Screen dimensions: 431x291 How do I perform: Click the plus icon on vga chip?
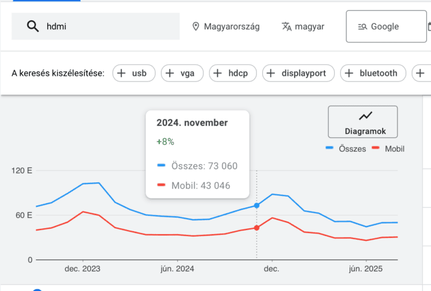pyautogui.click(x=170, y=73)
